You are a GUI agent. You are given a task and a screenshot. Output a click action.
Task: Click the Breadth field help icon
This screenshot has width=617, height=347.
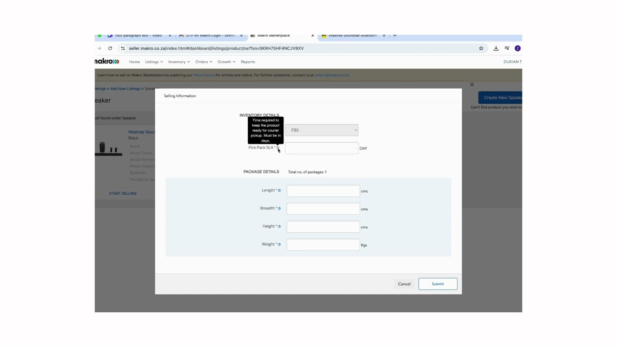pos(279,208)
